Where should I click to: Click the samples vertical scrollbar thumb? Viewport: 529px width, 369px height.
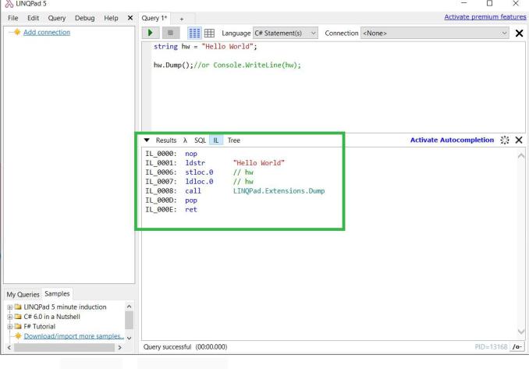[x=129, y=320]
